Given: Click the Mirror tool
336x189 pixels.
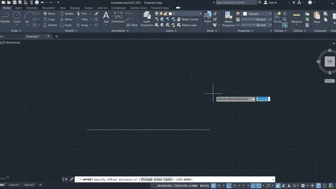Looking at the screenshot, I should [67, 19].
